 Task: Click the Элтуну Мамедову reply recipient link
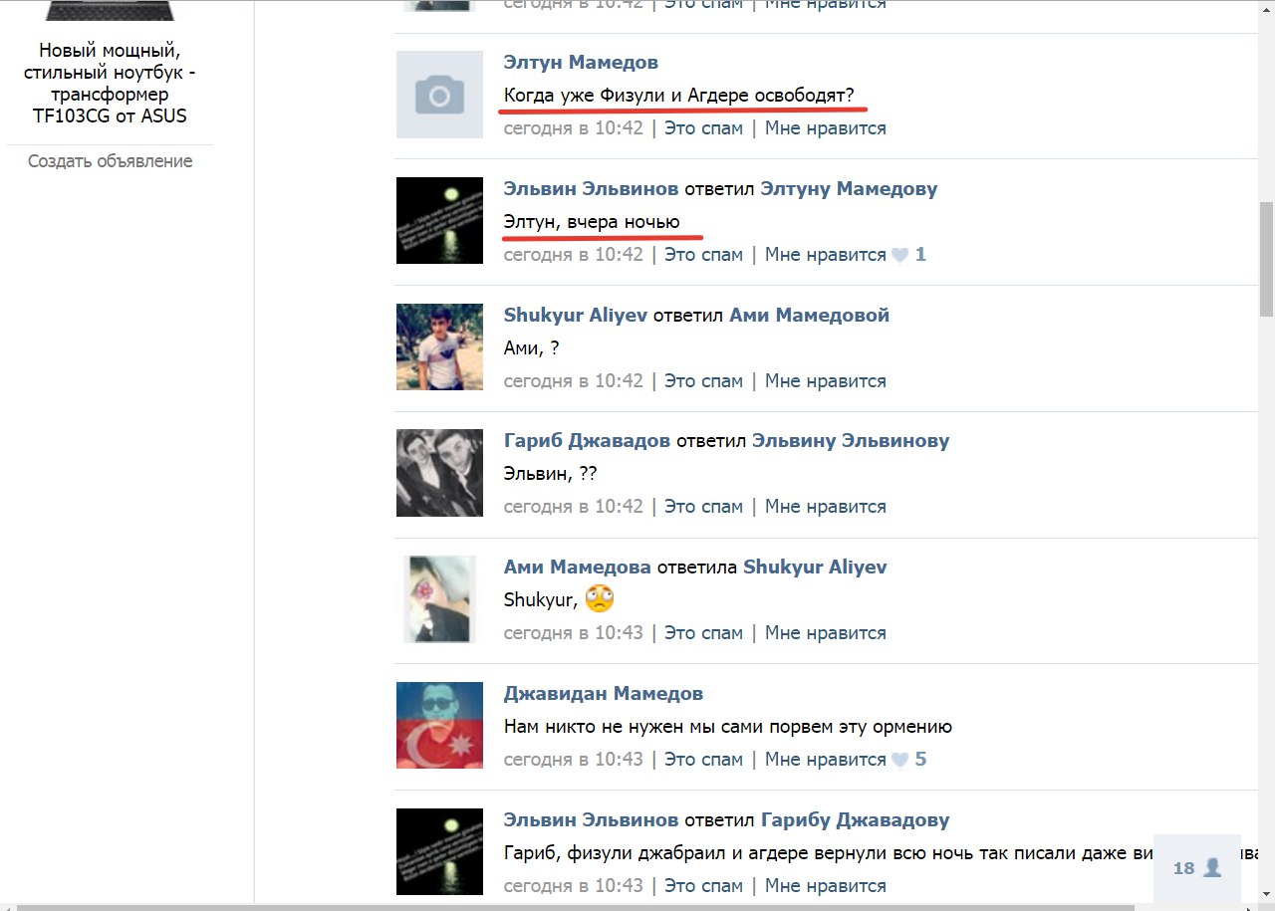click(x=849, y=189)
